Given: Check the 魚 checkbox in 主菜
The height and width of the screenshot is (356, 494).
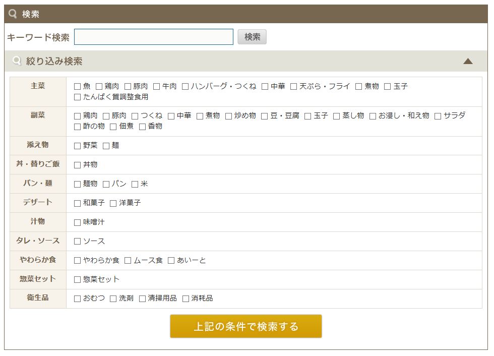Looking at the screenshot, I should (78, 87).
